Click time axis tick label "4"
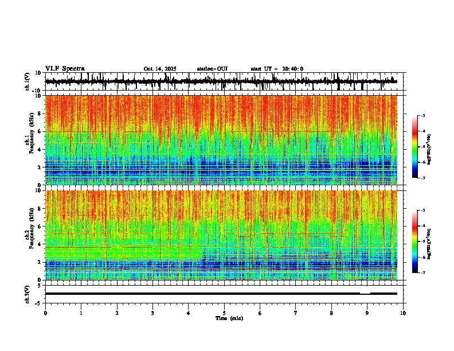The width and height of the screenshot is (454, 351). point(189,313)
